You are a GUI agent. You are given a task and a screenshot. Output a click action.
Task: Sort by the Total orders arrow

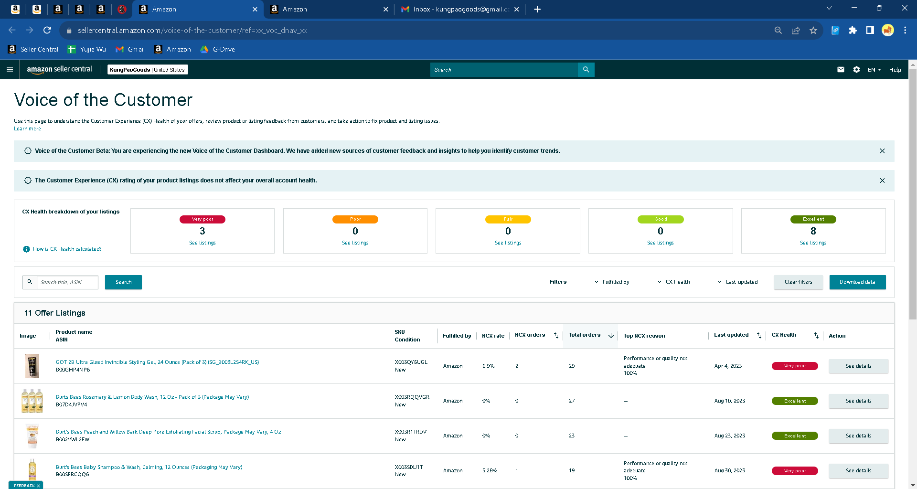point(611,336)
